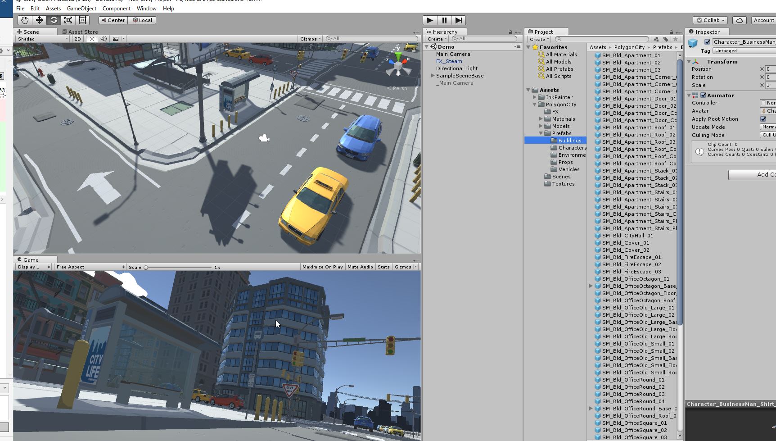This screenshot has height=441, width=776.
Task: Click Project search by type icon
Action: pos(656,39)
